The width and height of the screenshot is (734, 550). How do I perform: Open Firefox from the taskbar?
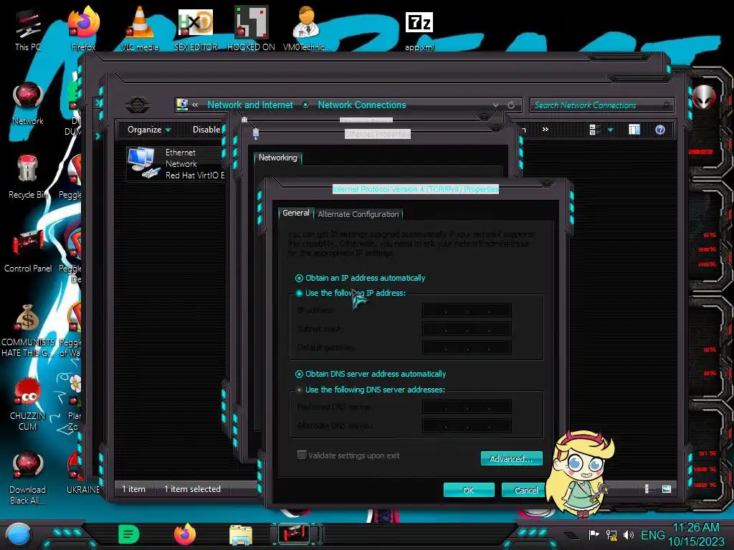[185, 534]
